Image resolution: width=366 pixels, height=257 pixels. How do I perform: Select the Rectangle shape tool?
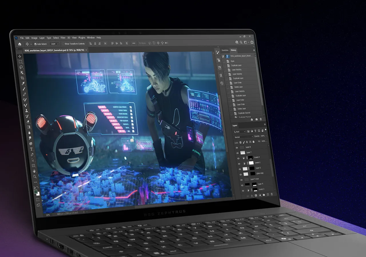[33, 165]
